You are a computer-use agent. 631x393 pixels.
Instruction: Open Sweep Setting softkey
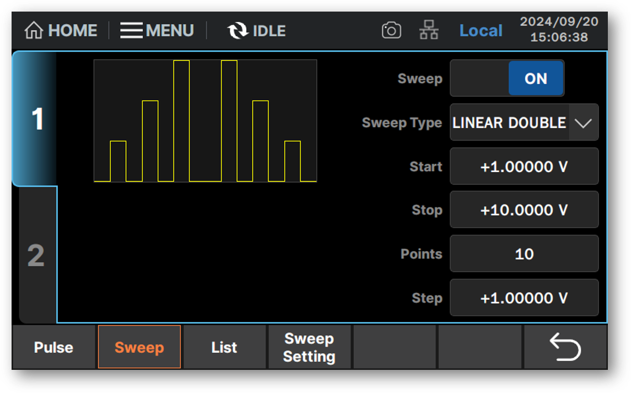pyautogui.click(x=309, y=347)
